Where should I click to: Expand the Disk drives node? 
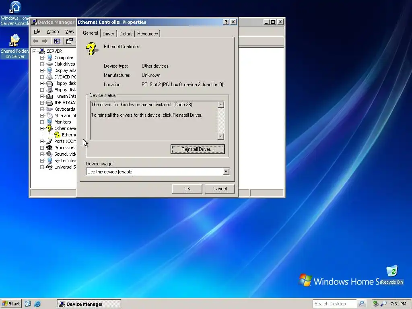(42, 64)
